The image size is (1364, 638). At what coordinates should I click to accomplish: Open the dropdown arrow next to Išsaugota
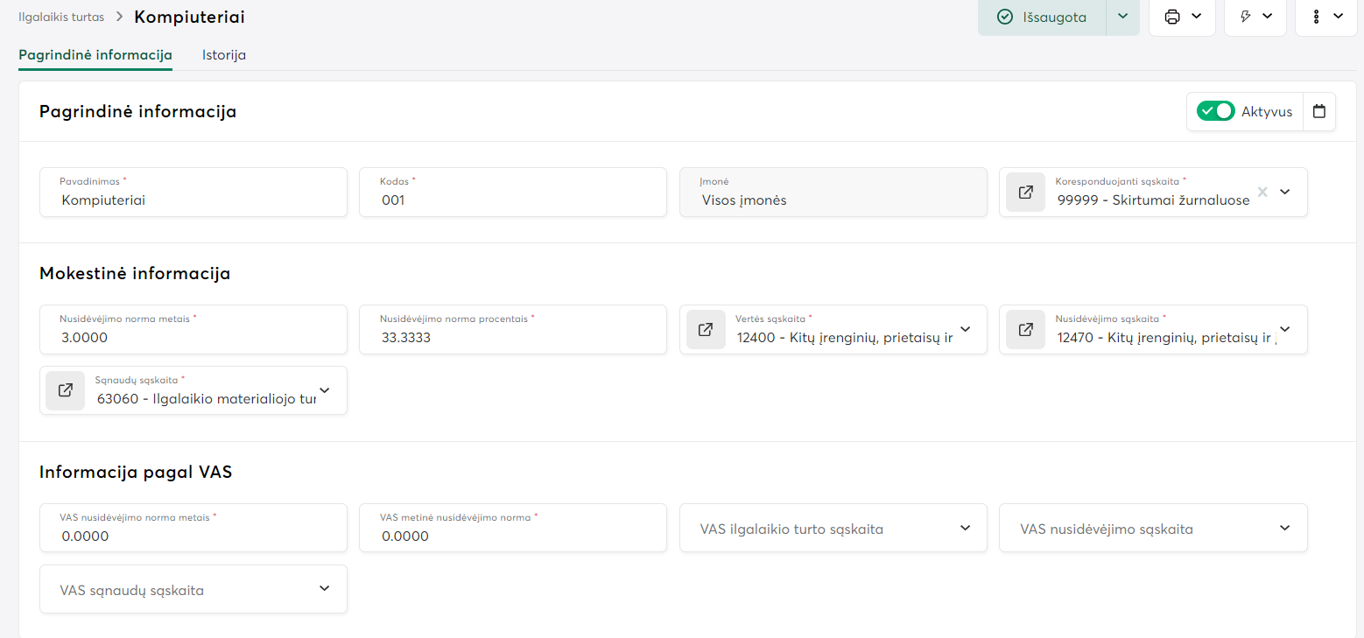pos(1123,17)
